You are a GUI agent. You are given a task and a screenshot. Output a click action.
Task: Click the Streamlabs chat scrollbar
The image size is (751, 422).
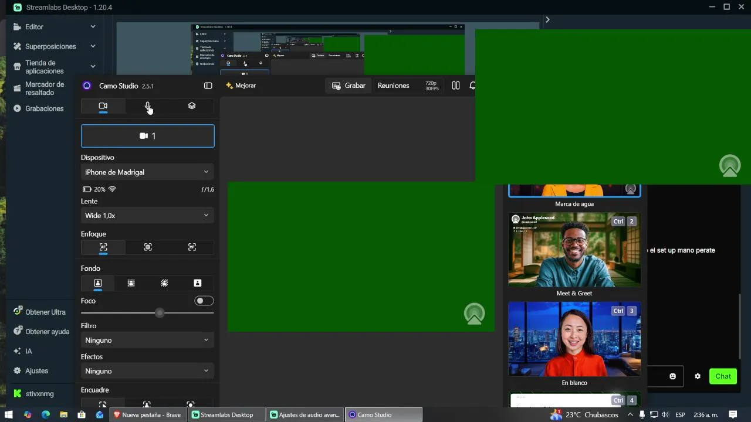pos(740,326)
